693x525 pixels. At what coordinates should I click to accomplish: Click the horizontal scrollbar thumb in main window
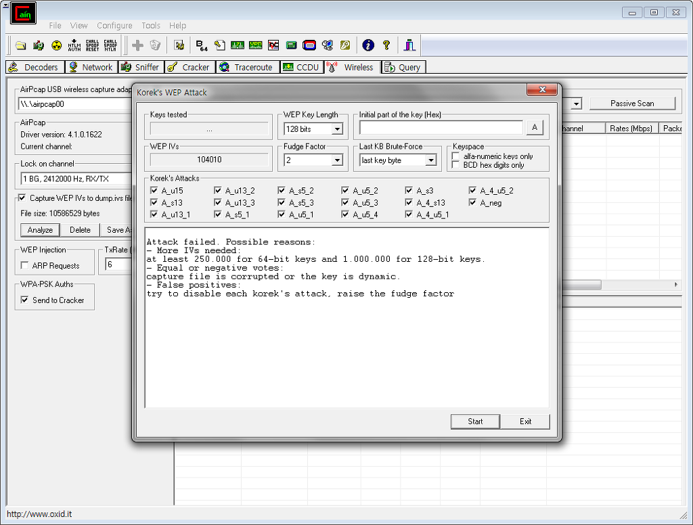point(581,285)
